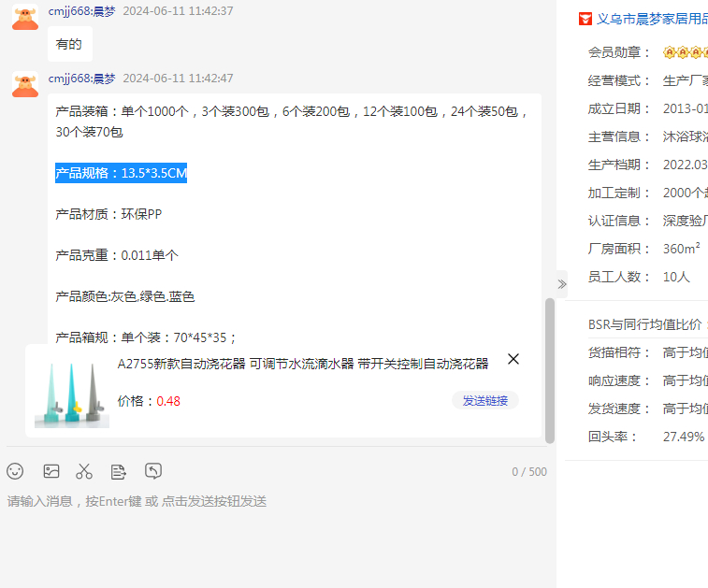This screenshot has height=588, width=708.
Task: Open the emoji picker icon
Action: (x=15, y=471)
